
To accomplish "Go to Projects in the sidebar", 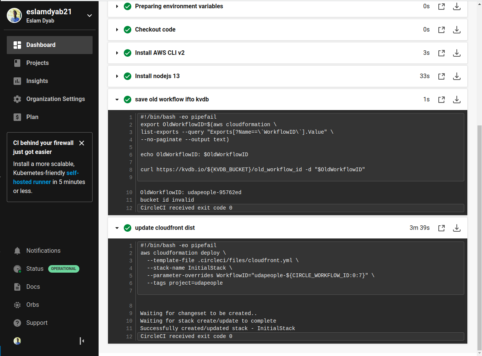I will click(x=50, y=63).
